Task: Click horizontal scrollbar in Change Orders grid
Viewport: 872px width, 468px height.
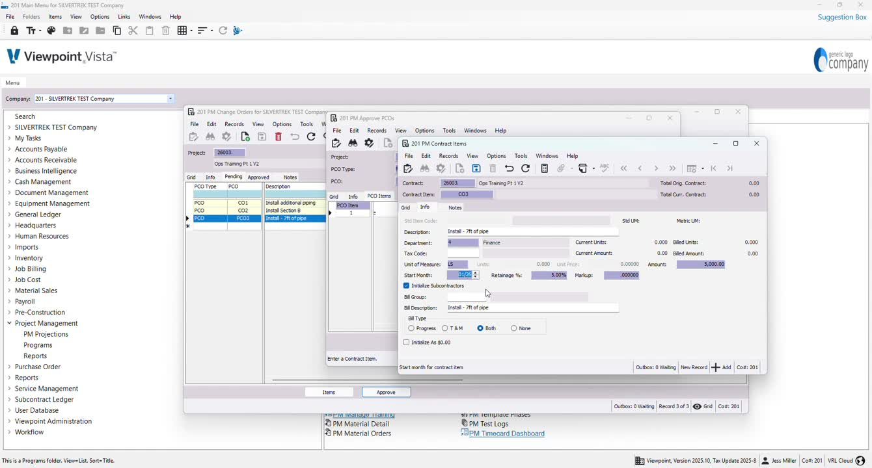Action: pos(367,380)
